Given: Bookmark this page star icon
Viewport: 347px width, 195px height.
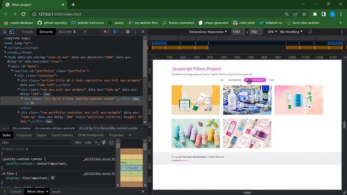Looking at the screenshot, I should coord(304,14).
